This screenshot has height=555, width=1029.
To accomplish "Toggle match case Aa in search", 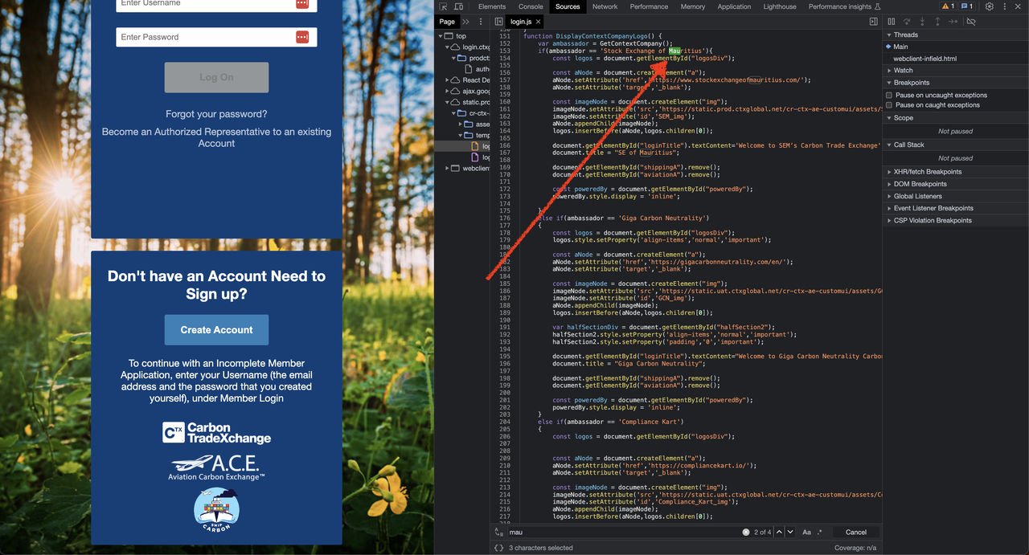I will [806, 532].
